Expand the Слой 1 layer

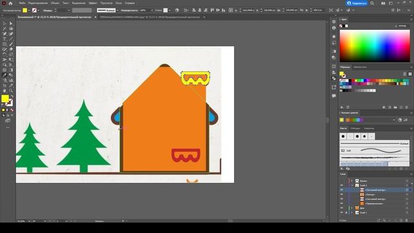click(352, 212)
